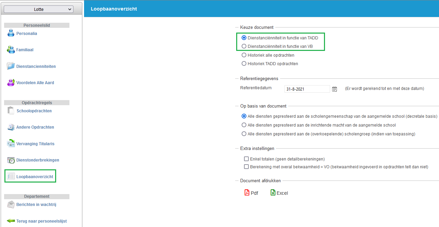The height and width of the screenshot is (227, 439).
Task: Go to Familiaal section
Action: pos(25,50)
